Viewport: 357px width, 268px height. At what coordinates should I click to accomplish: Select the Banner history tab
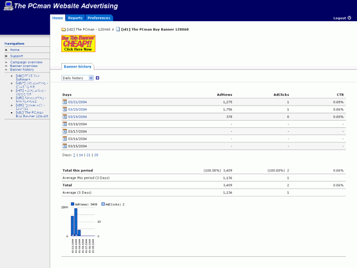point(78,66)
